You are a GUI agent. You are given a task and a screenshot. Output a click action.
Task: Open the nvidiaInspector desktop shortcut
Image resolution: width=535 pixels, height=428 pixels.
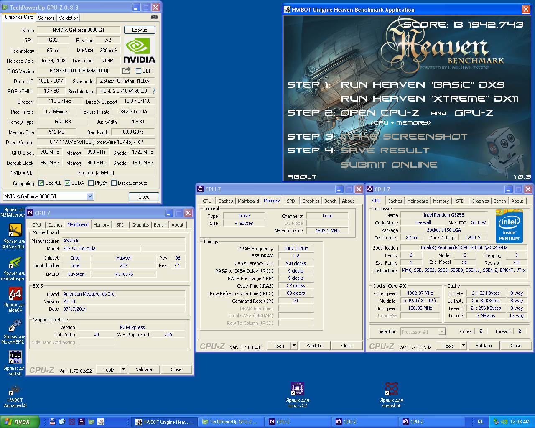point(15,268)
